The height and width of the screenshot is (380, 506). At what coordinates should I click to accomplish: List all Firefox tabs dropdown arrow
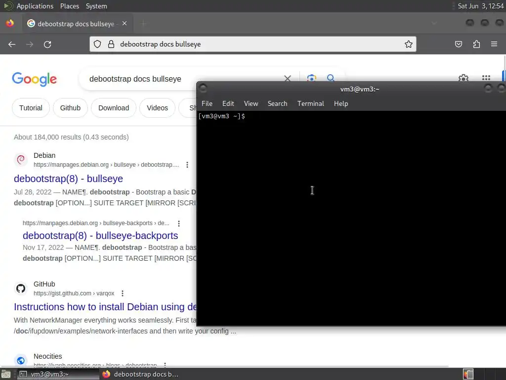point(434,23)
